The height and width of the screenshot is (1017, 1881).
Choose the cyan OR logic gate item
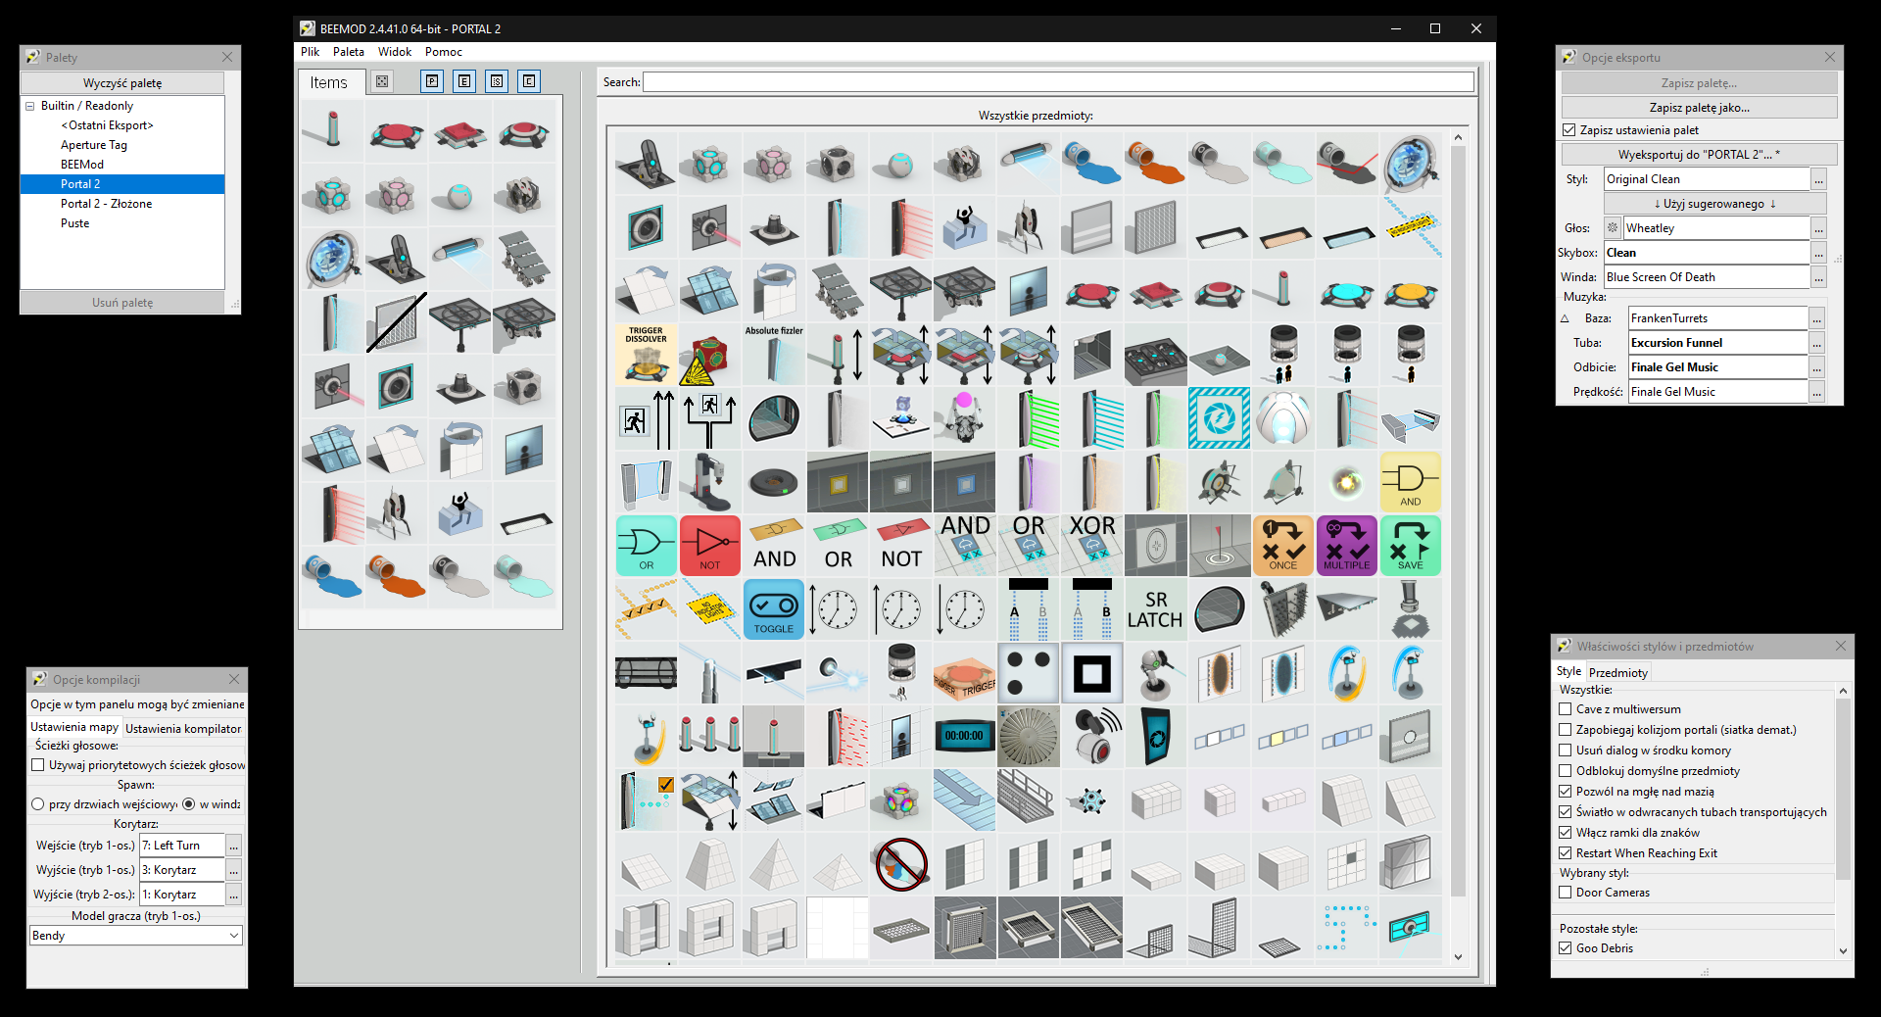(x=646, y=546)
